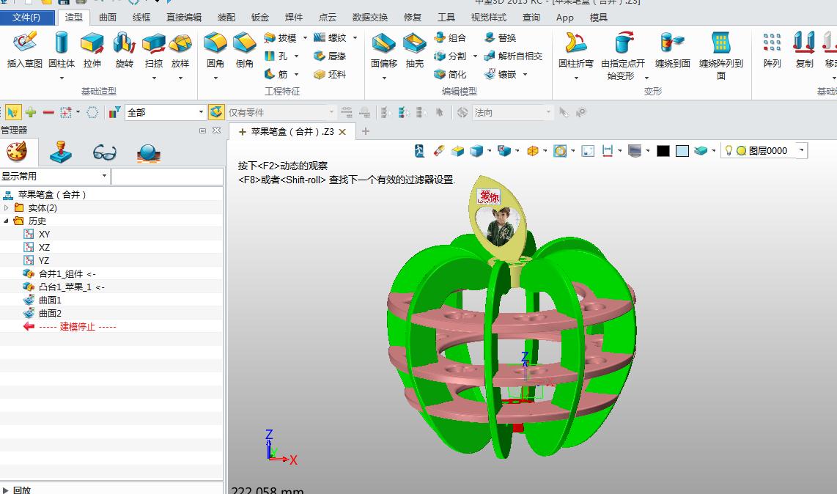837x494 pixels.
Task: Expand the 实体(2) tree node
Action: click(x=7, y=207)
